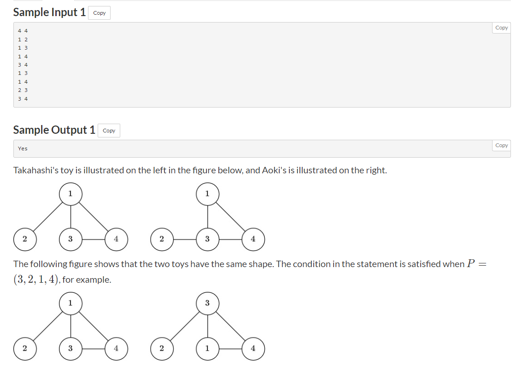Click node 2 in Takahashi's upper-left graph

25,239
